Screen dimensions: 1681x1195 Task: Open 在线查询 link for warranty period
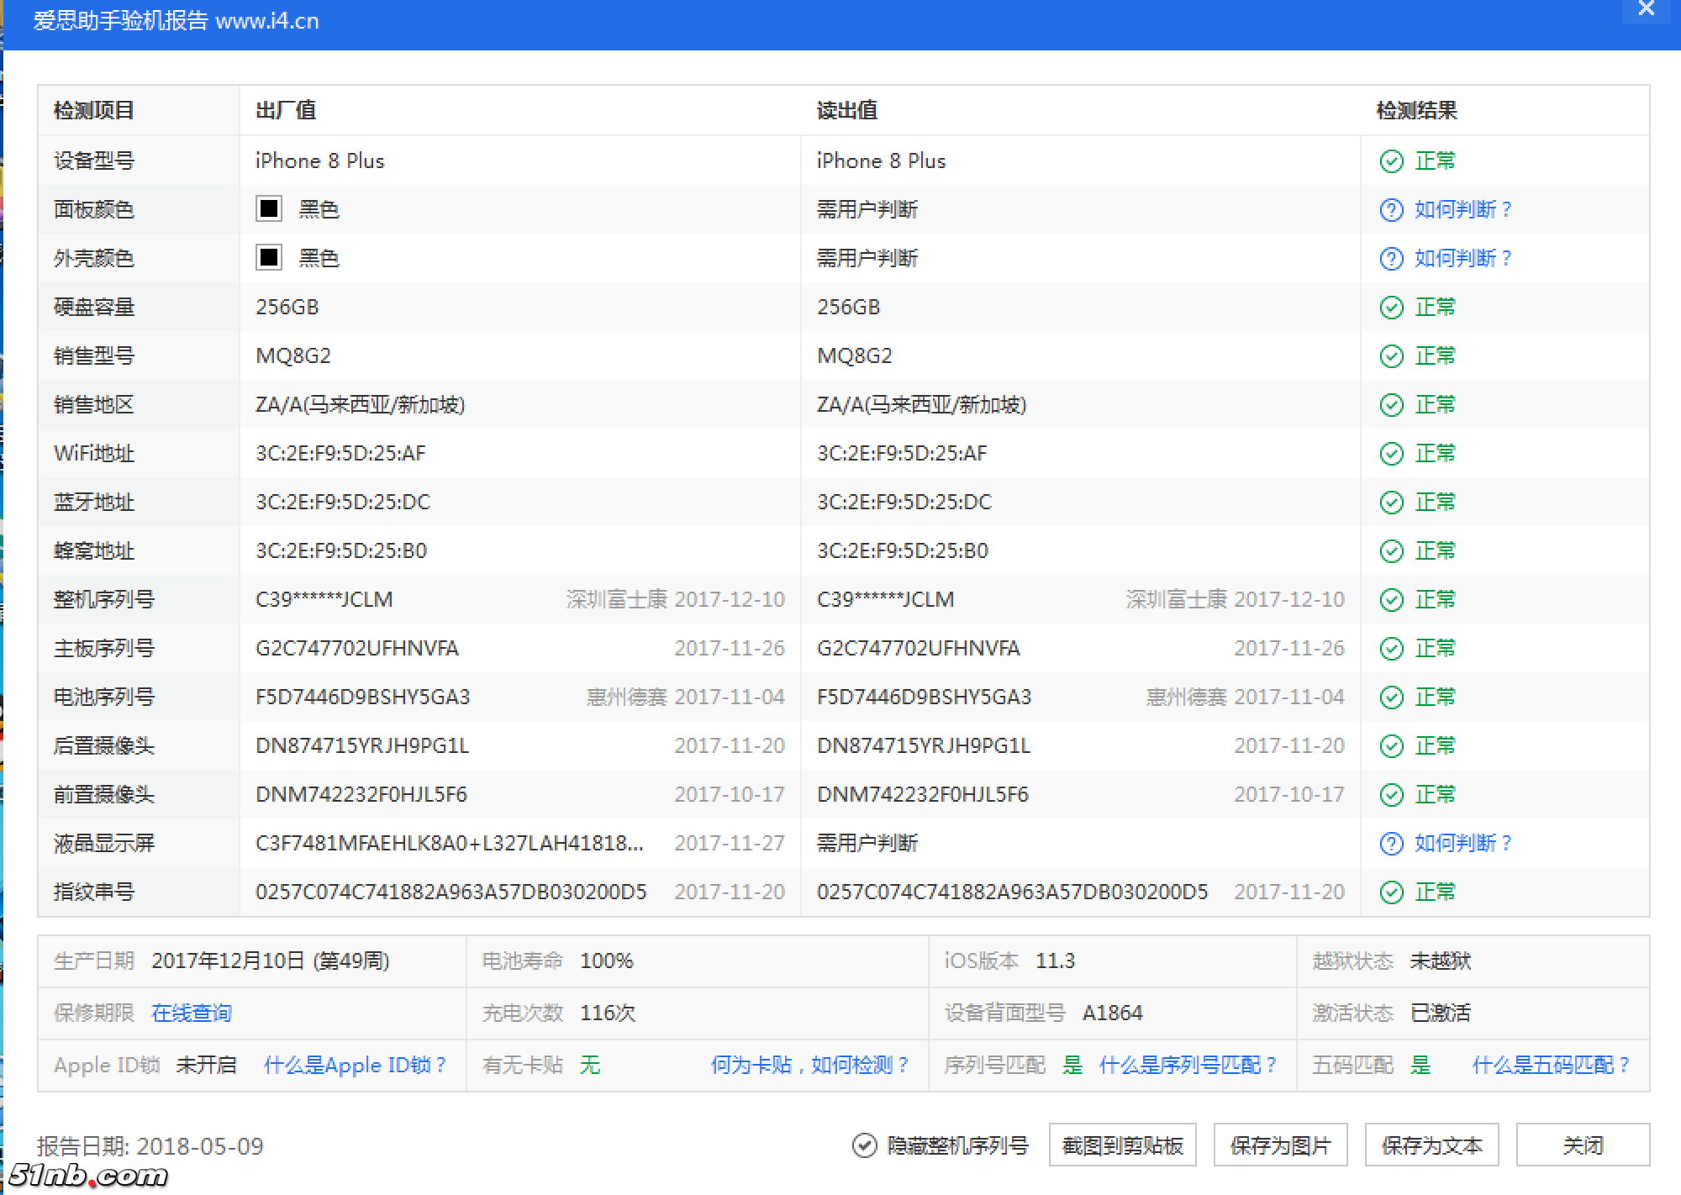pyautogui.click(x=192, y=1013)
